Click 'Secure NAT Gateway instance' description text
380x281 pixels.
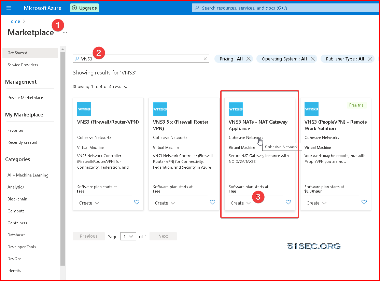[x=258, y=158]
